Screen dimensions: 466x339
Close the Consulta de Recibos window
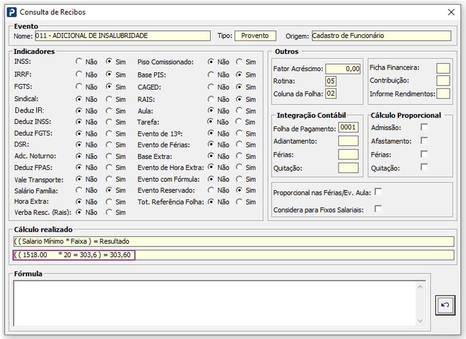coord(451,12)
